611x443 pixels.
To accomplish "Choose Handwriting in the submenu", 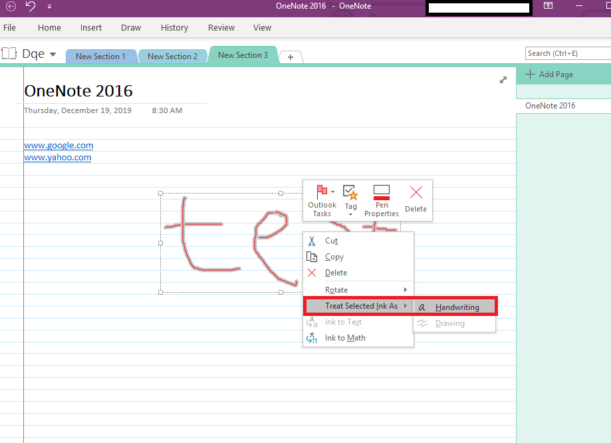I will tap(455, 307).
